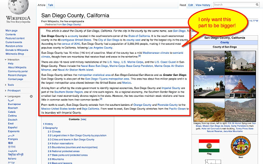Screen dimensions: 263x164
Task: Go to Main page link
Action: coord(12,30)
